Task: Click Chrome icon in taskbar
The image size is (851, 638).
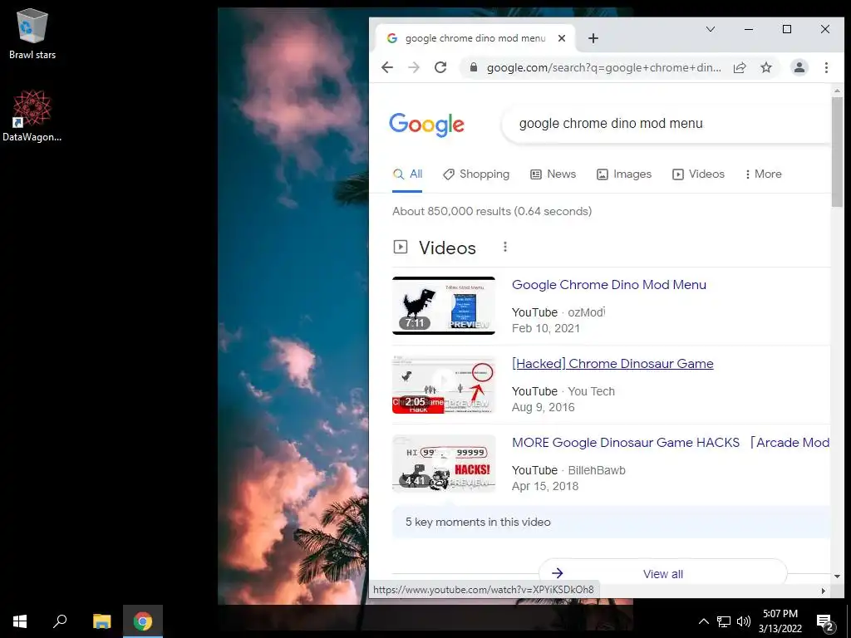Action: point(143,621)
